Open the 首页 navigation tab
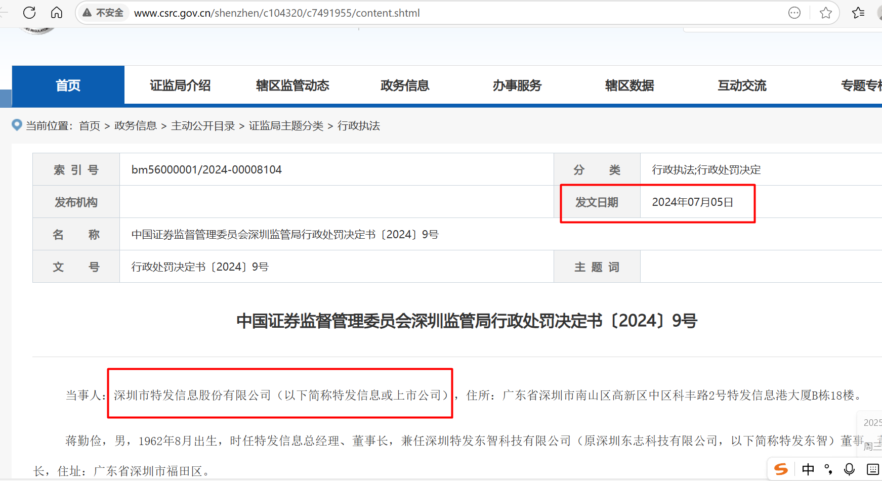Image resolution: width=882 pixels, height=481 pixels. 68,85
